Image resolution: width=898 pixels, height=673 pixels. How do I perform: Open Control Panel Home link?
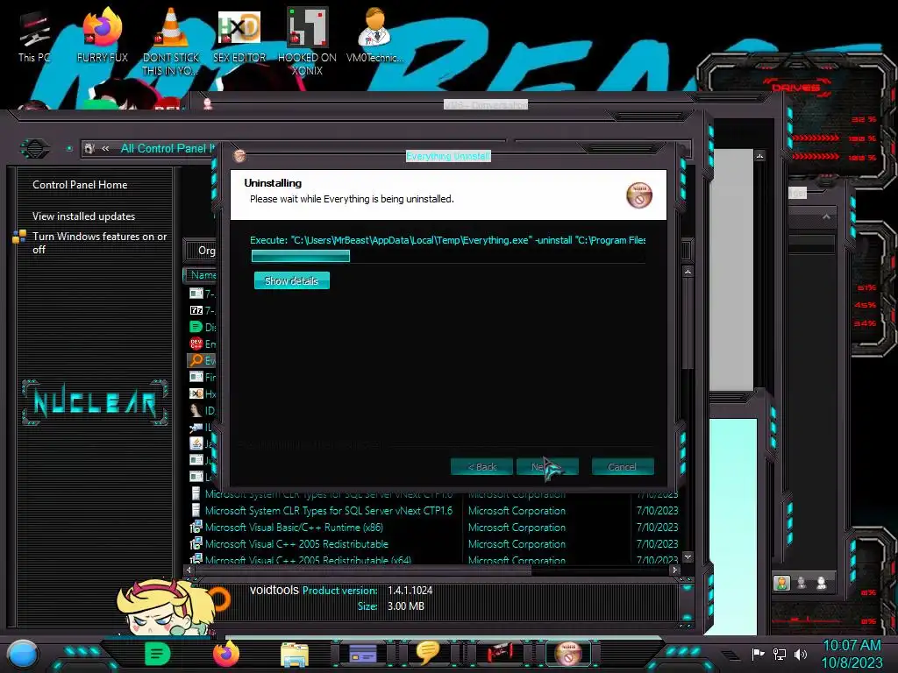80,184
